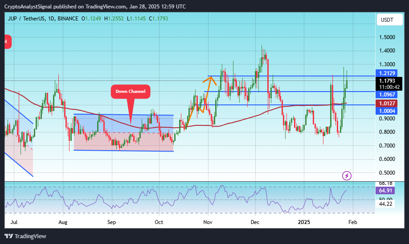Click the 0.5000 price axis label
409x244 pixels.
pyautogui.click(x=387, y=173)
